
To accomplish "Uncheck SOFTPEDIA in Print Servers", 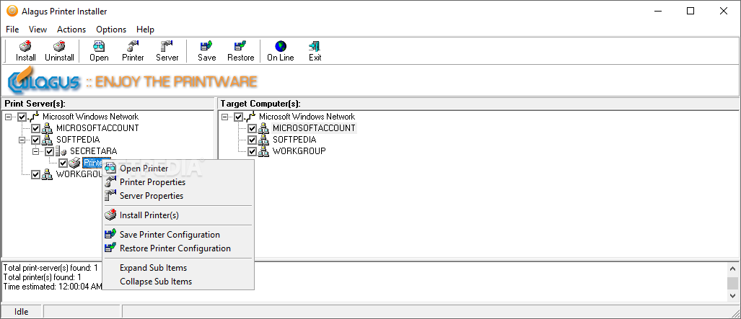I will pos(36,140).
